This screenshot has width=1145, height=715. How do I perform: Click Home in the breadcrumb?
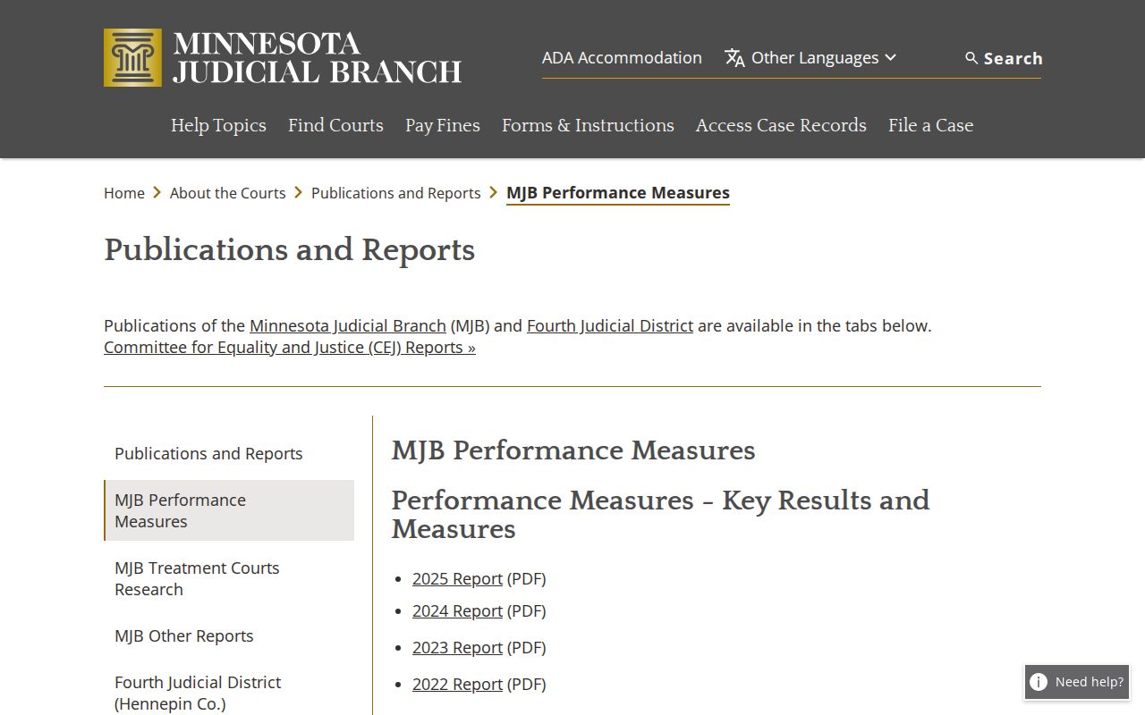(x=124, y=193)
